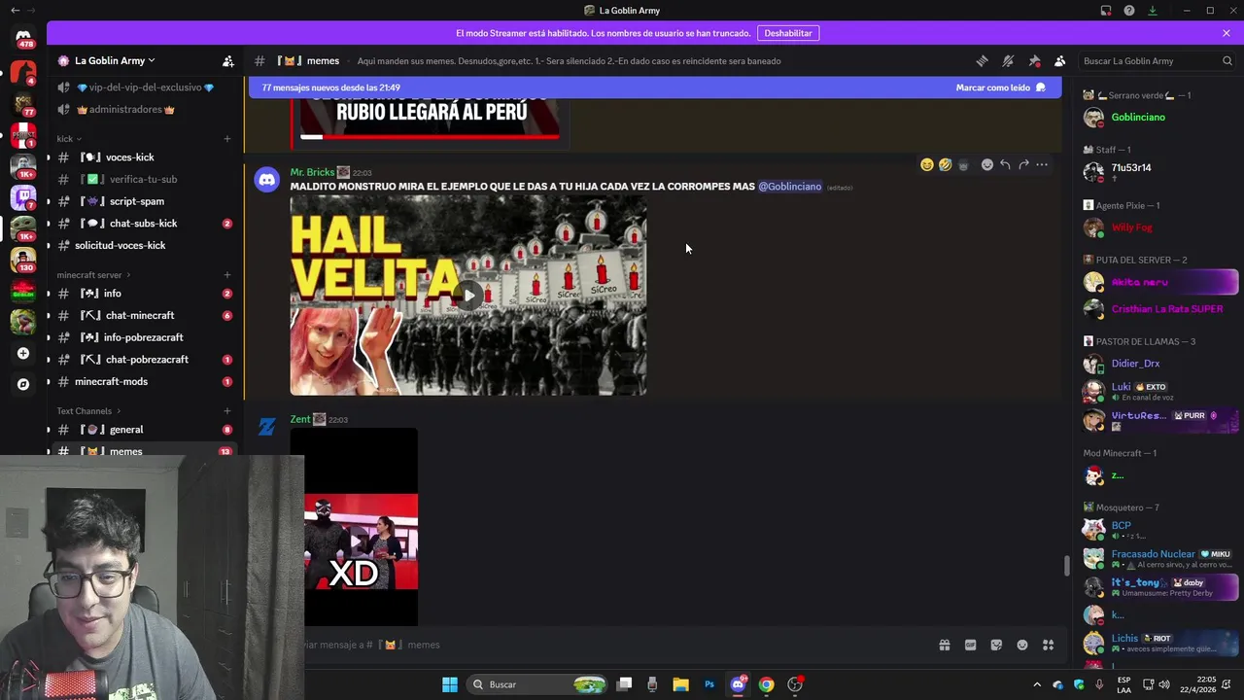Create channel in minecraft server category

[x=227, y=275]
